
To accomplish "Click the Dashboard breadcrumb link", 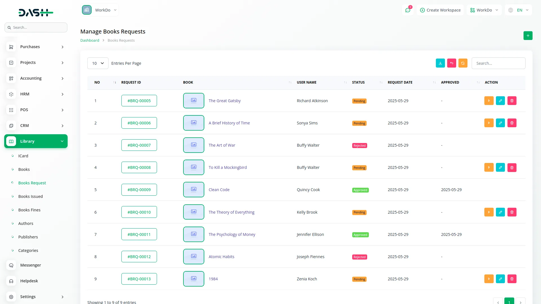I will click(x=90, y=41).
